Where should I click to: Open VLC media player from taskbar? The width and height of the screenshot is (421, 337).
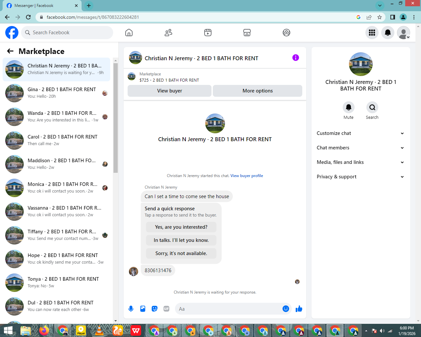click(x=99, y=330)
